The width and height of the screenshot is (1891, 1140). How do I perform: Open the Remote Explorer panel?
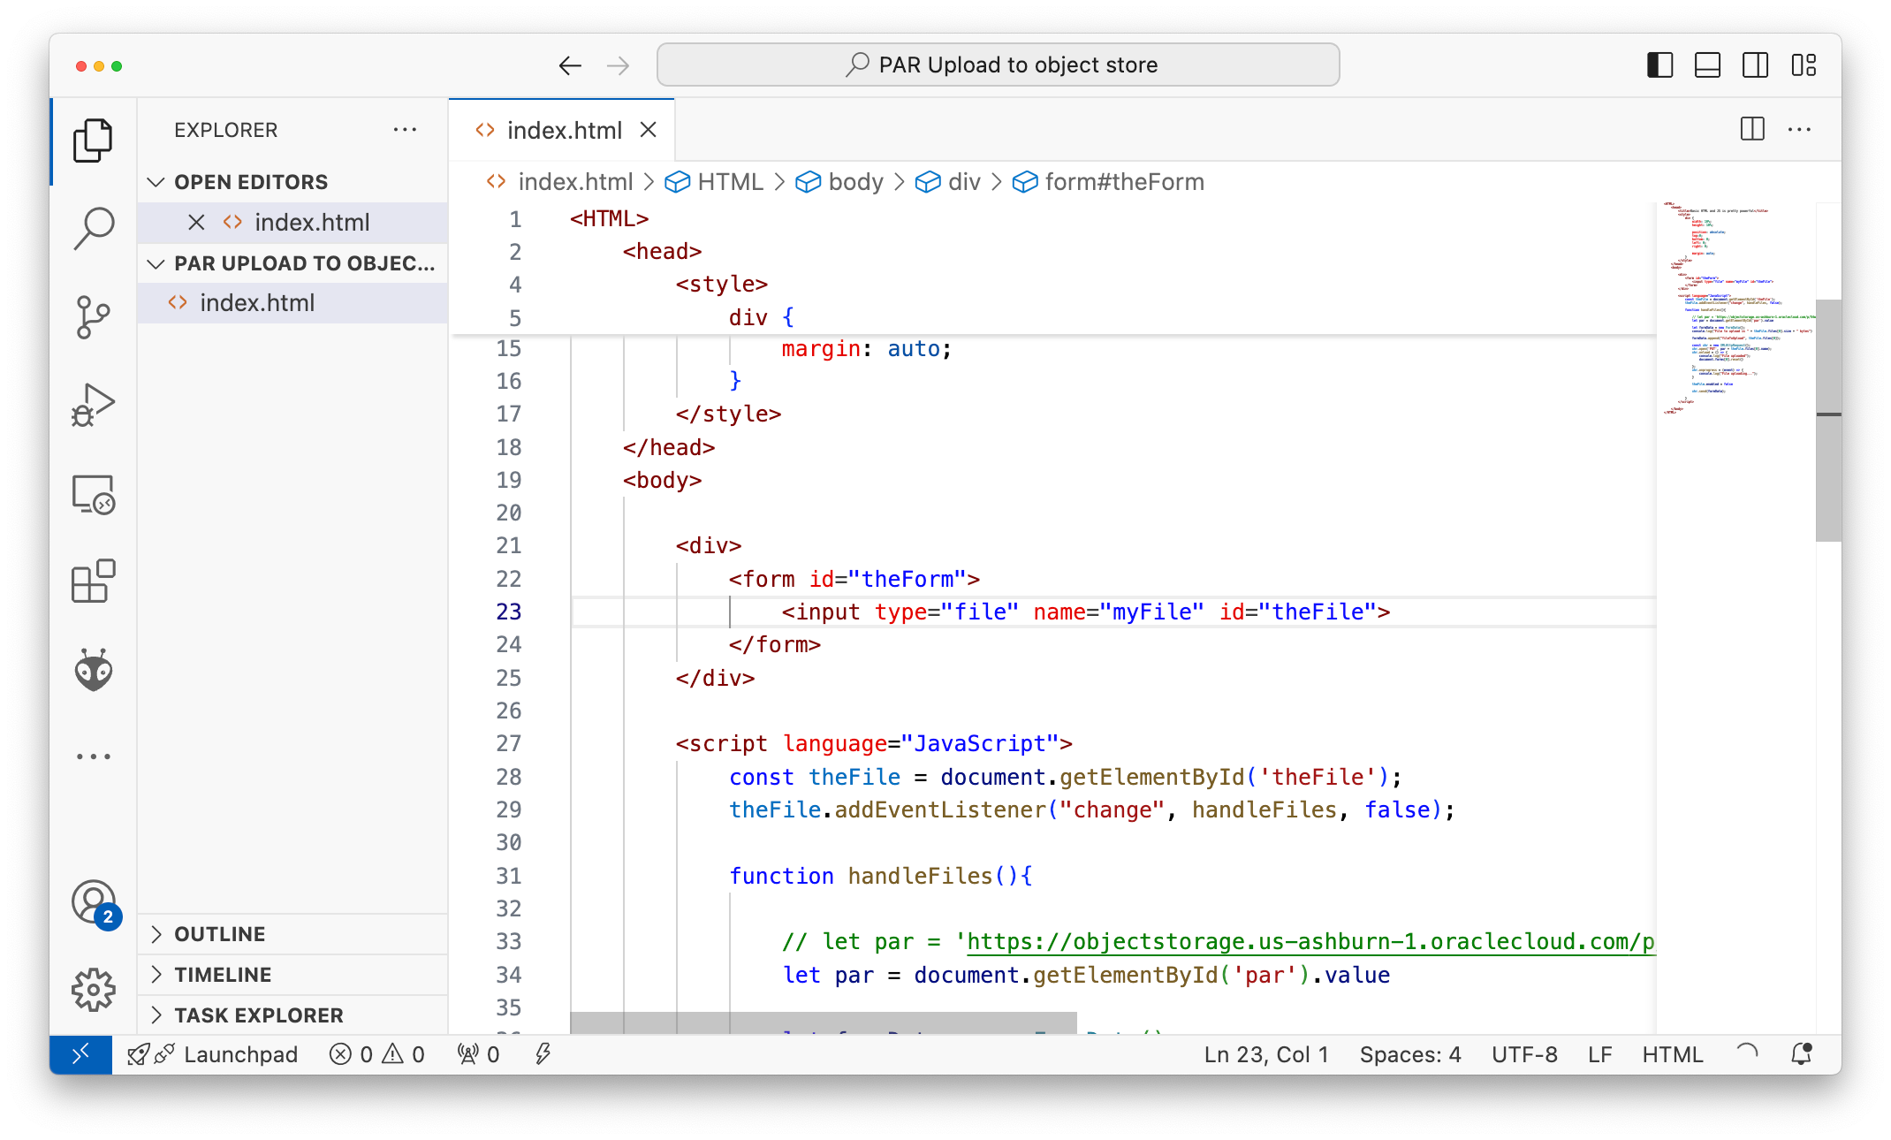[x=93, y=495]
